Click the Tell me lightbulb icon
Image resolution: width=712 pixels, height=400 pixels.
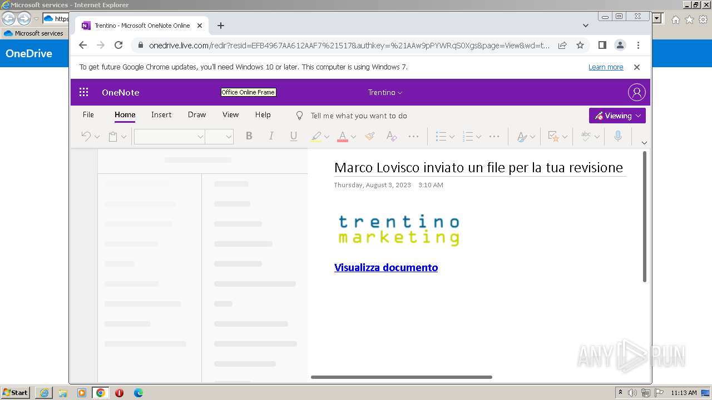(x=299, y=116)
